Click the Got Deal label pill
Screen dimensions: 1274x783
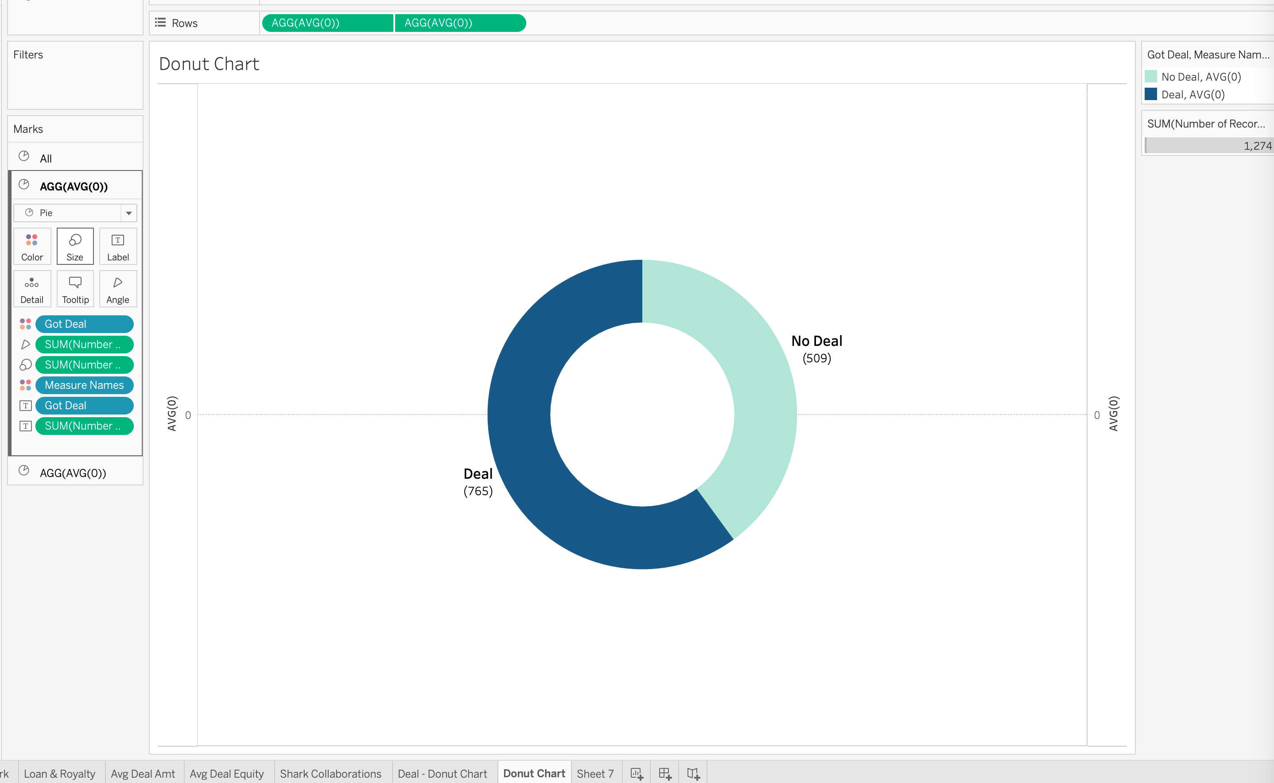tap(84, 406)
